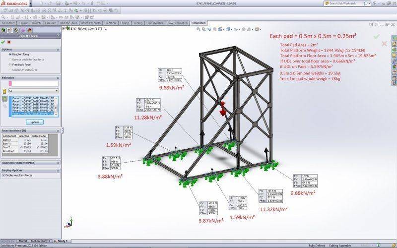Accept Result Force with green checkmark

[3, 42]
